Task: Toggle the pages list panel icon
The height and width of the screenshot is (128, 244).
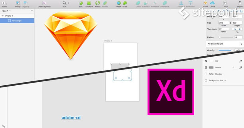Action: (x=32, y=11)
